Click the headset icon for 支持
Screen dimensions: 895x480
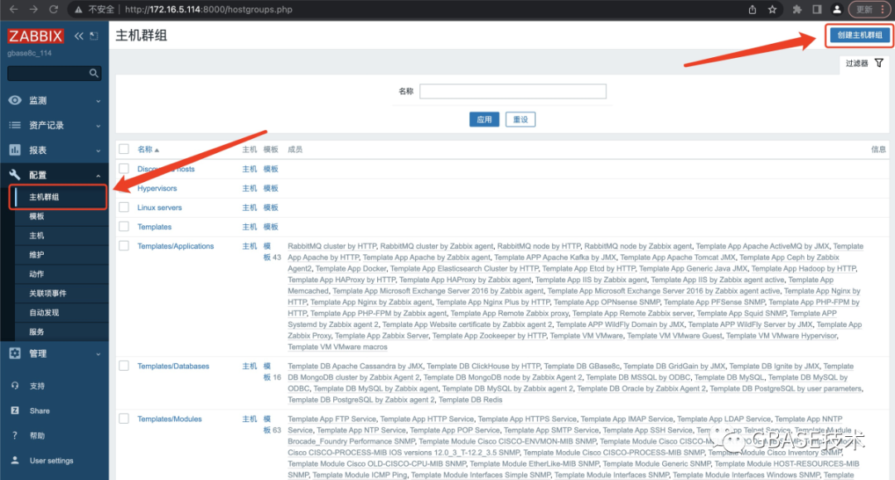[x=15, y=386]
